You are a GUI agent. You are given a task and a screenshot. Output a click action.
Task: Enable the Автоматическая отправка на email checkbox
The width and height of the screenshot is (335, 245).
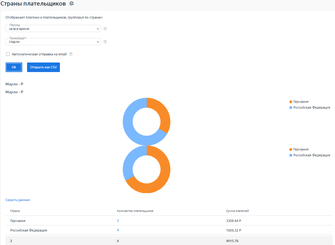[8, 54]
